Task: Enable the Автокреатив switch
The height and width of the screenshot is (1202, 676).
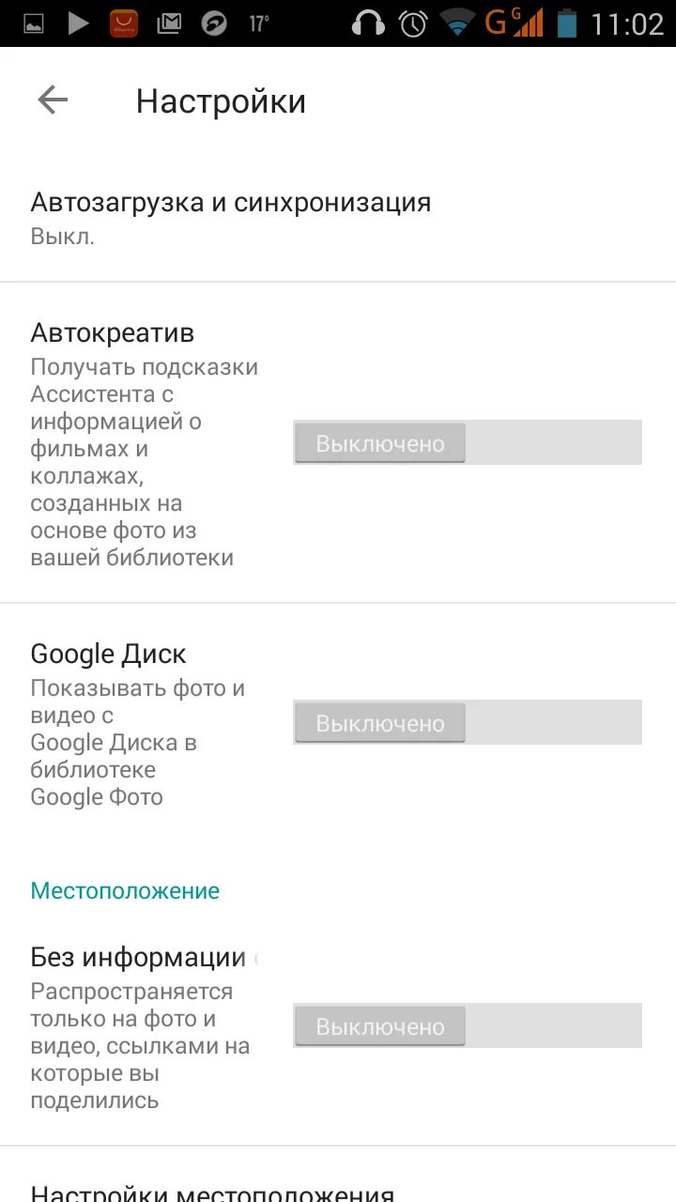Action: pyautogui.click(x=467, y=442)
